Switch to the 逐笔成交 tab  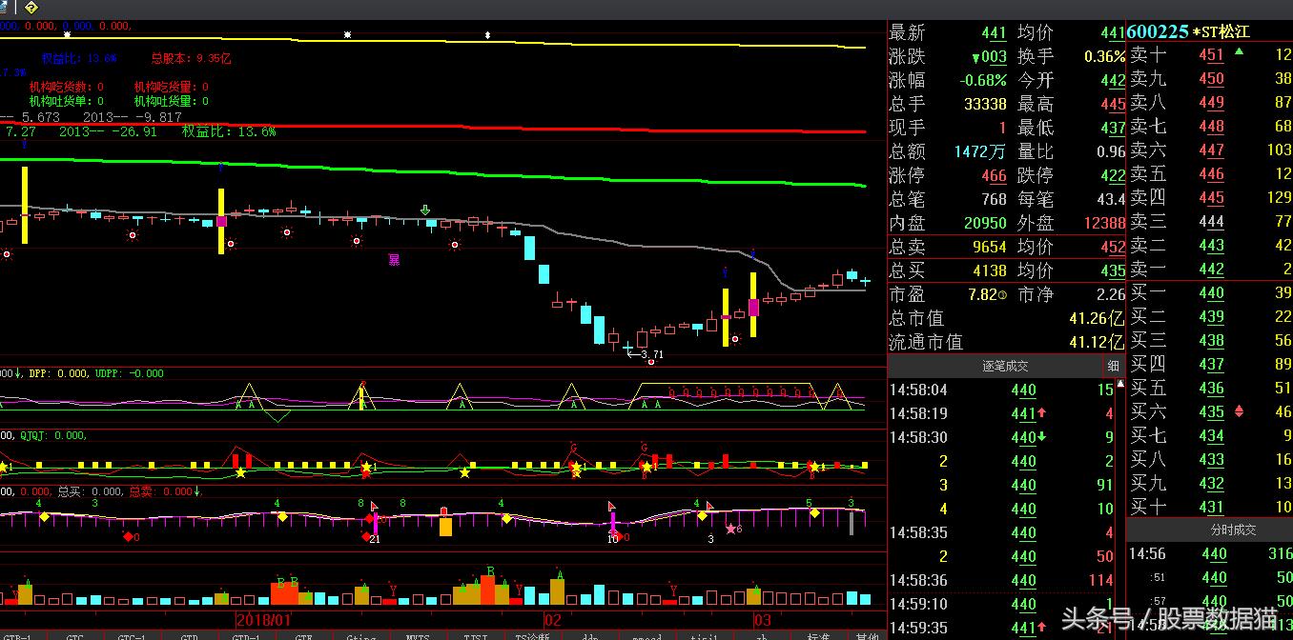coord(1004,366)
